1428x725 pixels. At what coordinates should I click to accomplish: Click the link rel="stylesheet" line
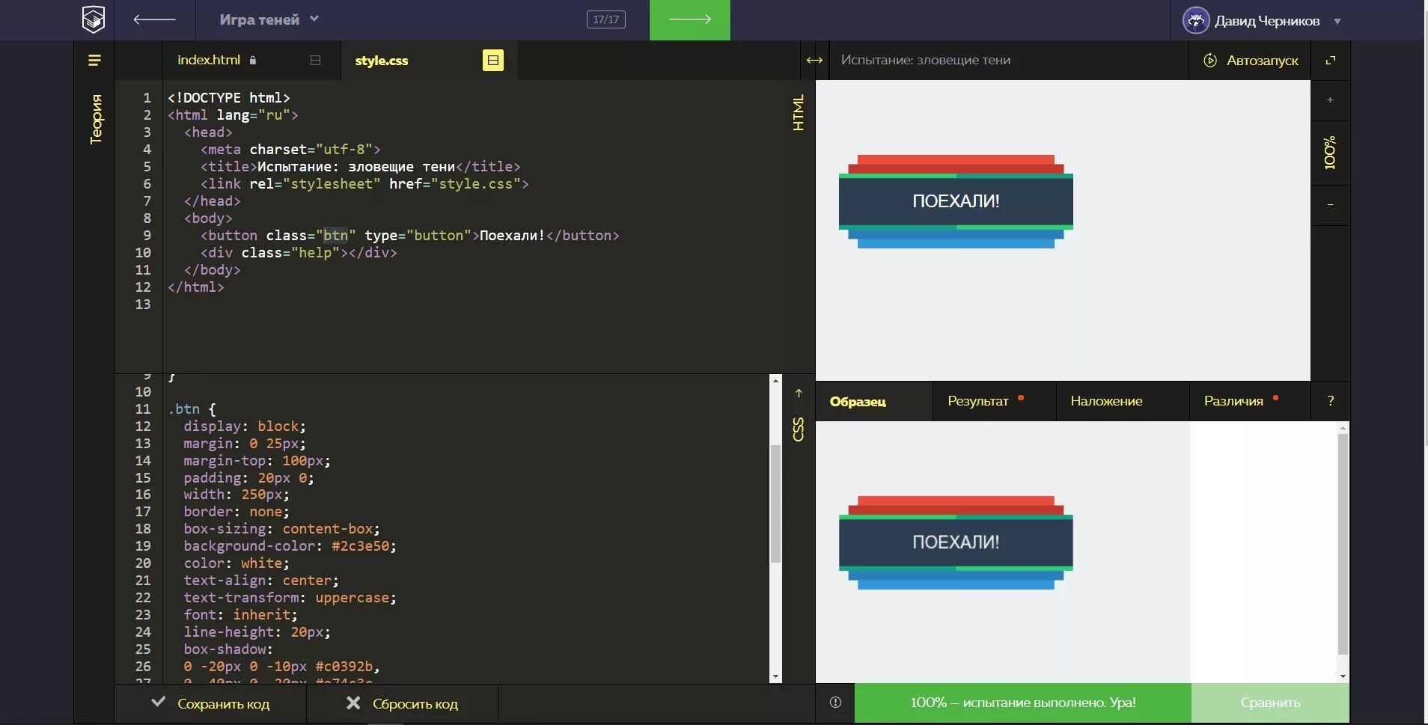click(x=364, y=184)
